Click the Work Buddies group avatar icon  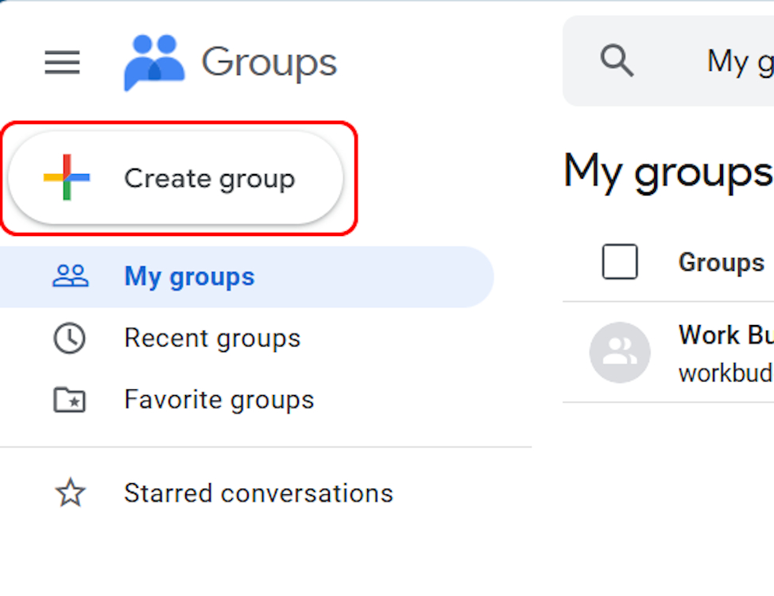click(x=620, y=353)
